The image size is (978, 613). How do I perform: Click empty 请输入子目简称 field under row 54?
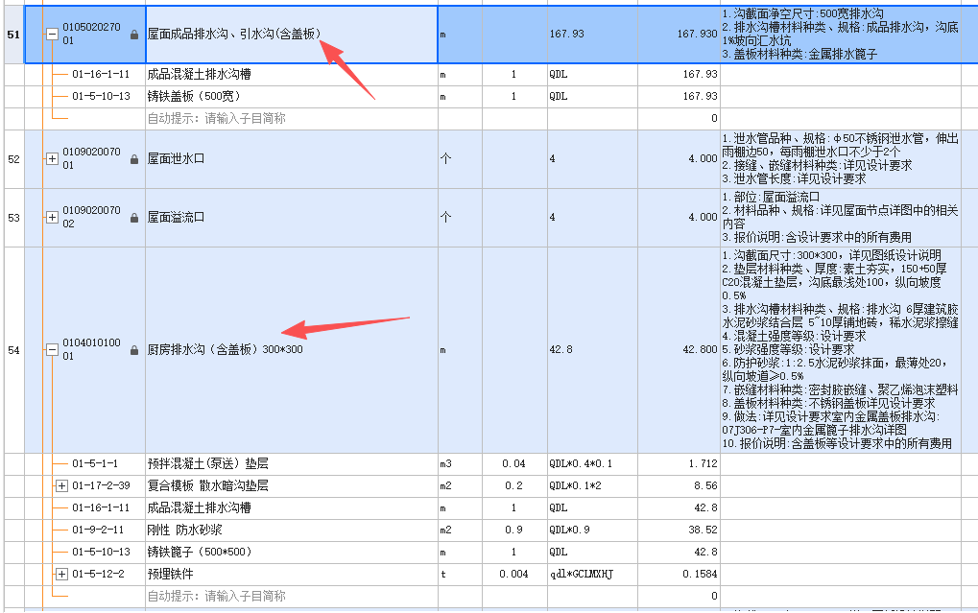point(292,596)
